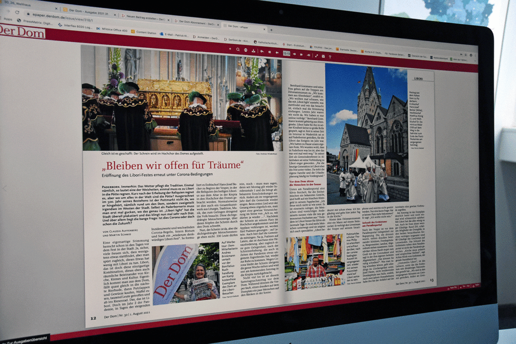Open a new browser tab with plus button

(x=271, y=29)
